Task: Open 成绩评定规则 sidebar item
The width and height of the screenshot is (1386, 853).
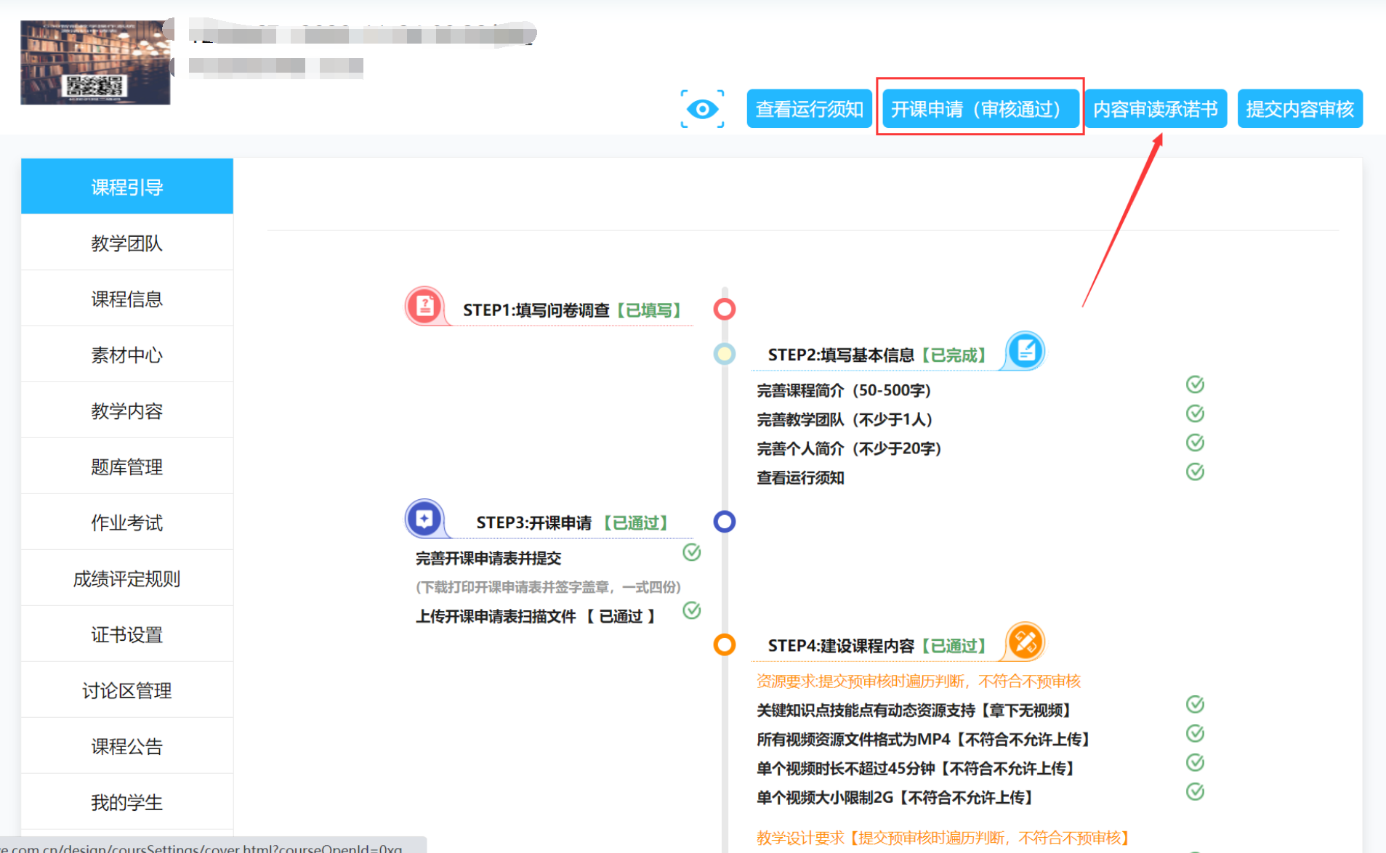Action: tap(127, 578)
